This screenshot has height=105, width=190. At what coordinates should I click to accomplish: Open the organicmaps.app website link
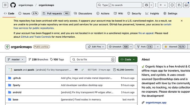pos(156,103)
